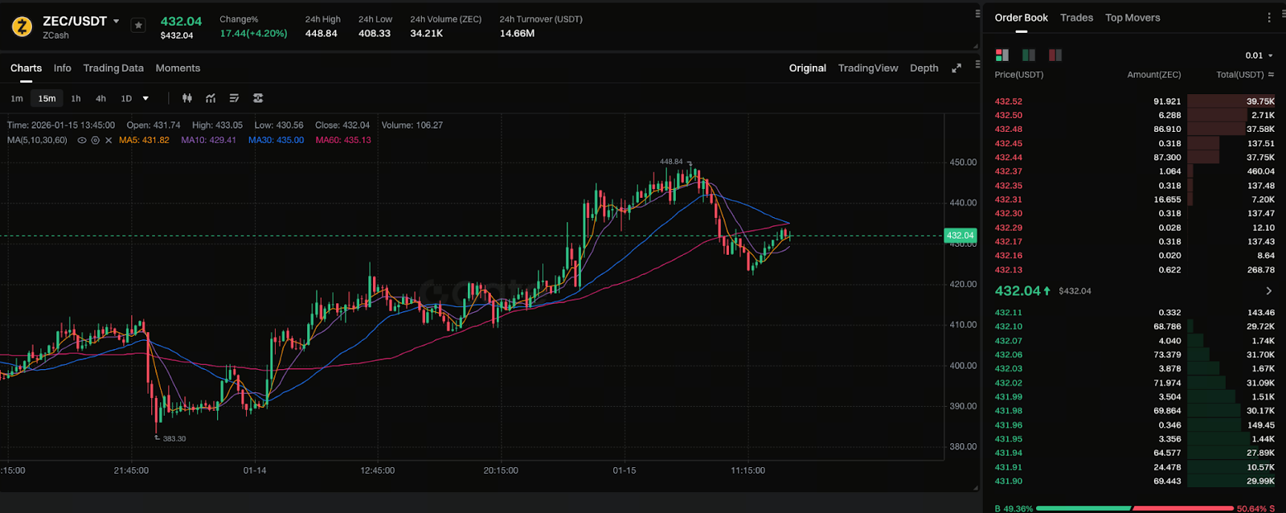Viewport: 1286px width, 513px height.
Task: Add ZEC/USDT to favorites with the star
Action: [138, 26]
